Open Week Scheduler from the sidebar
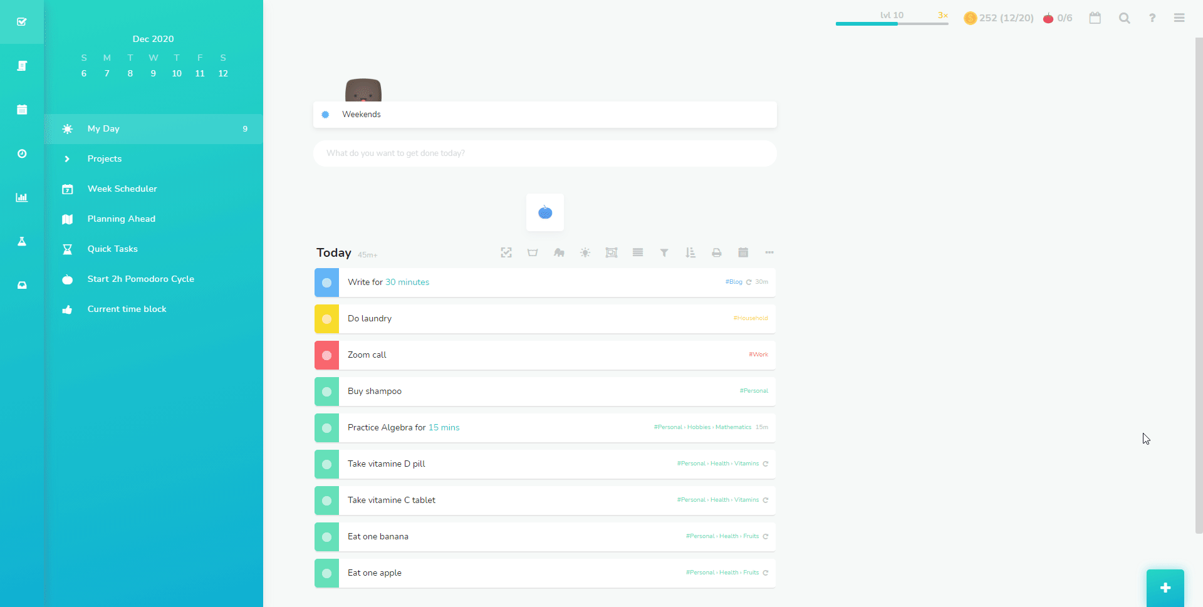The image size is (1203, 607). pyautogui.click(x=154, y=189)
